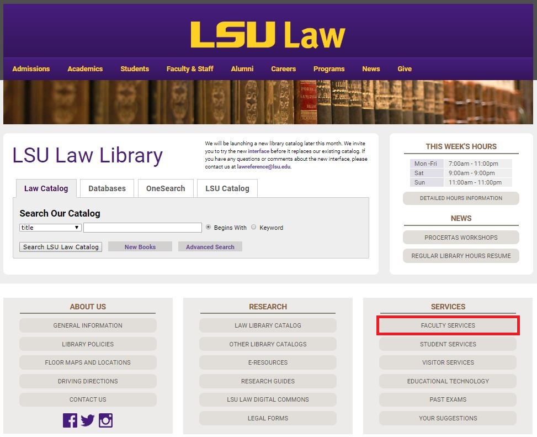
Task: Open the New Books link
Action: coord(140,247)
